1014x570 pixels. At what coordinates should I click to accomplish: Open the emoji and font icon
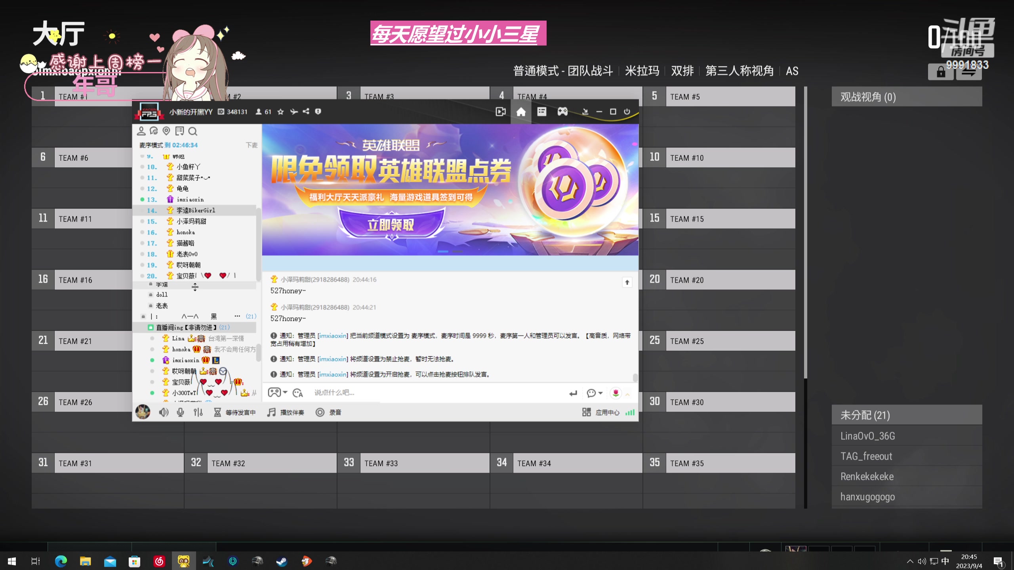click(x=298, y=393)
